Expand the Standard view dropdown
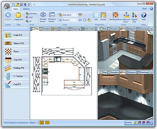Screen dimensions: 157x129 (x=77, y=15)
